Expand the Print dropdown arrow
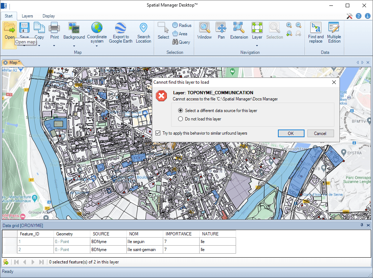 point(54,45)
